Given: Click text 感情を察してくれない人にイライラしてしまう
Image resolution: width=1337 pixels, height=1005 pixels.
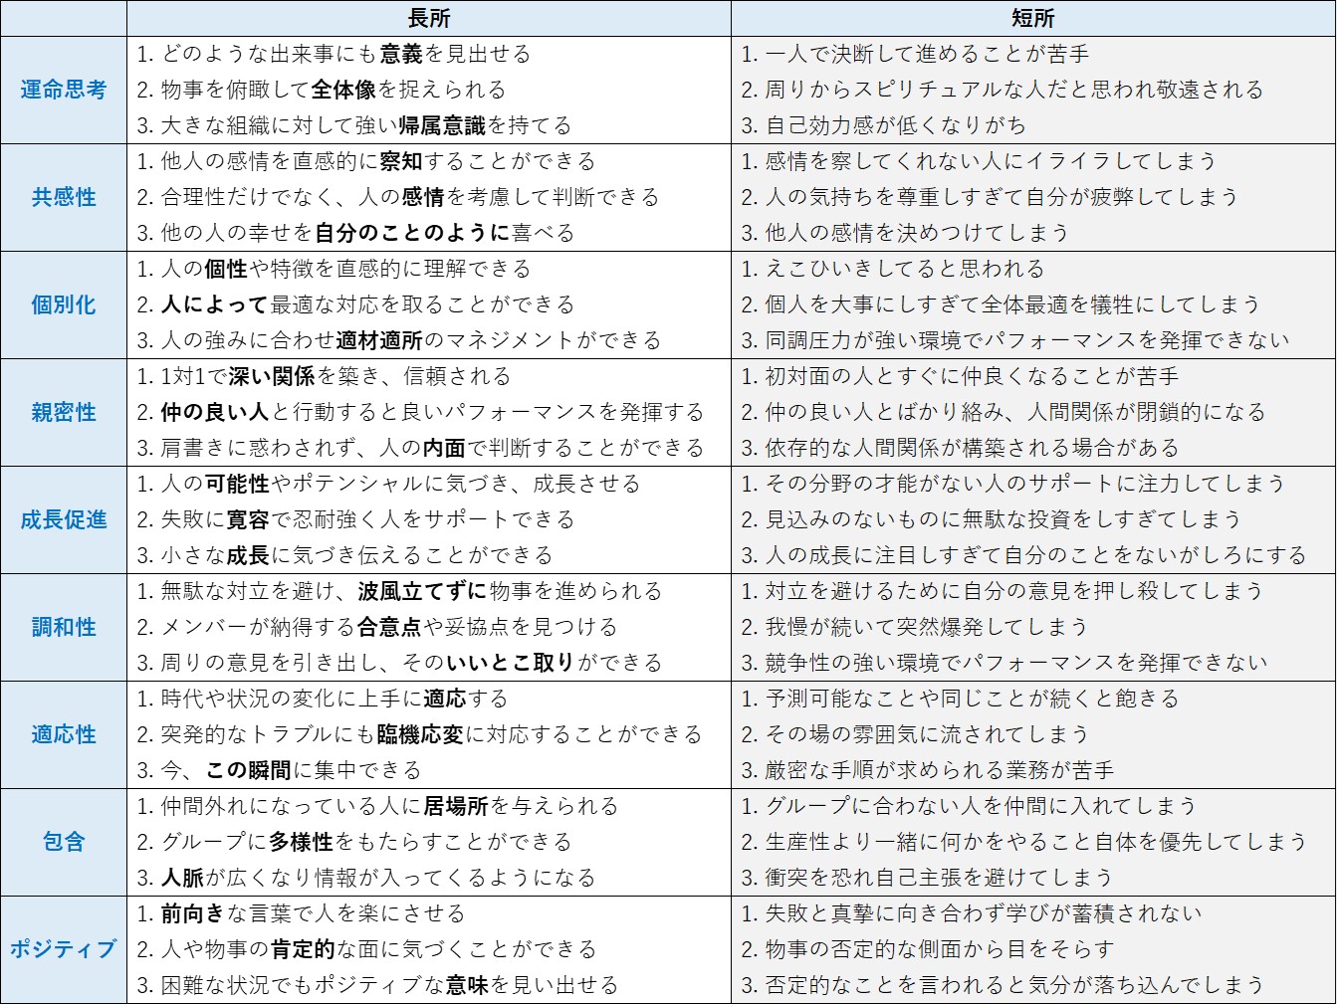Looking at the screenshot, I should [x=991, y=161].
